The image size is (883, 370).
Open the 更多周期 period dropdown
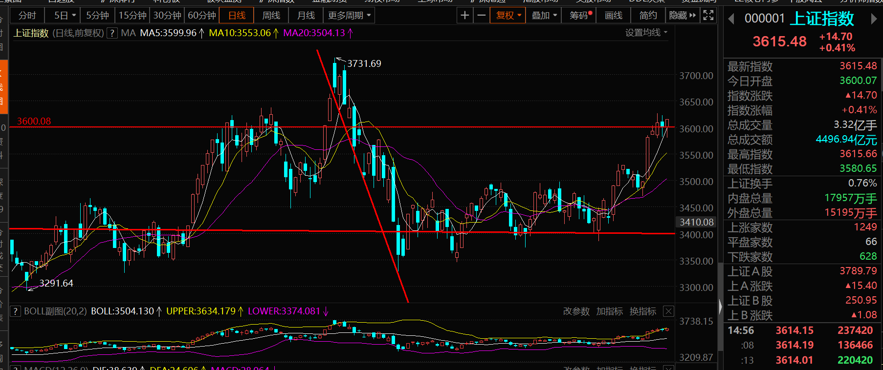[349, 16]
